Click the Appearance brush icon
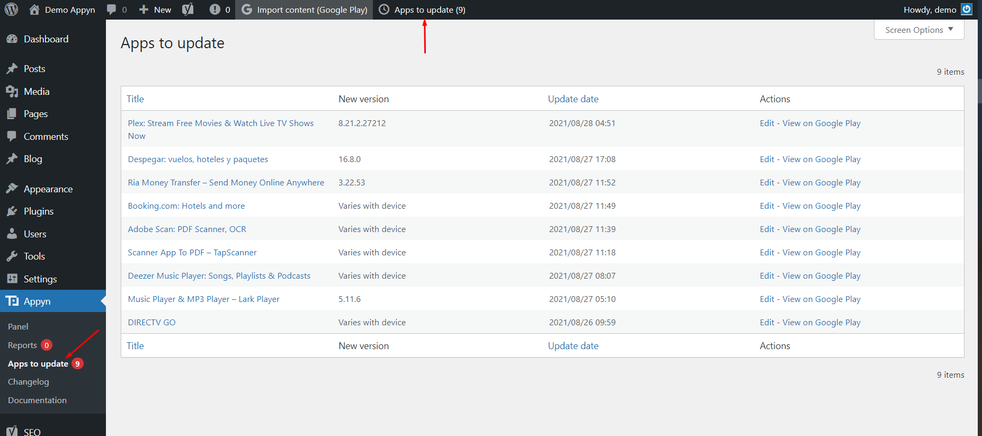 12,189
